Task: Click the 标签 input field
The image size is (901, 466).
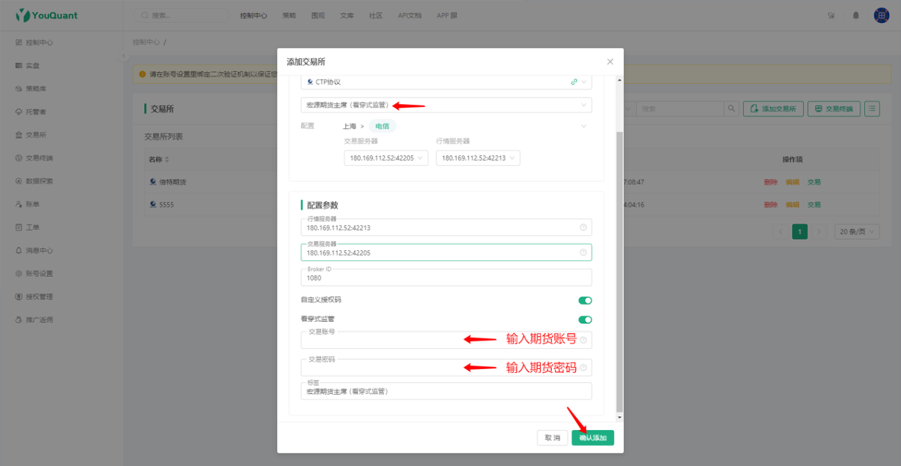Action: click(446, 391)
